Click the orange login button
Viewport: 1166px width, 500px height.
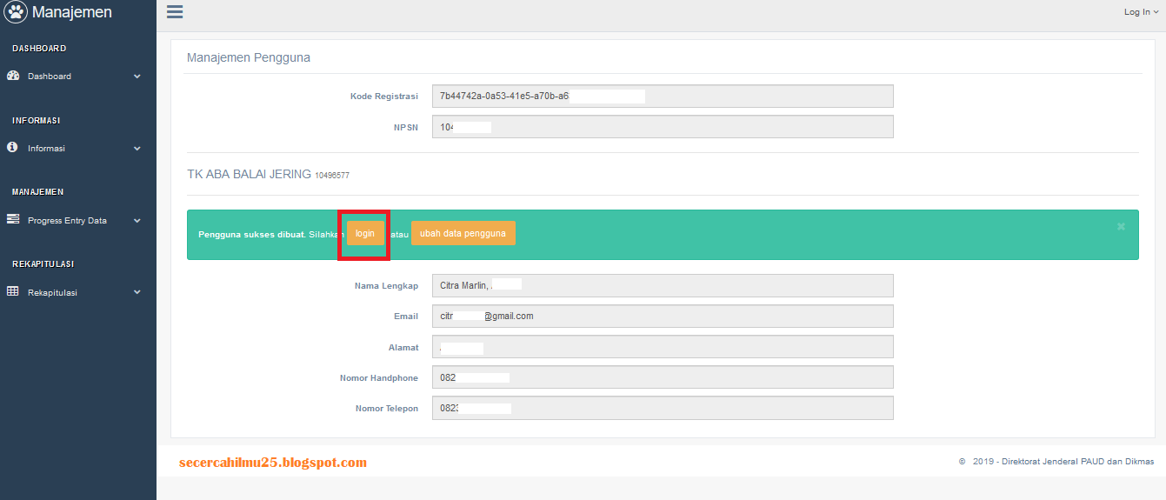[x=365, y=233]
